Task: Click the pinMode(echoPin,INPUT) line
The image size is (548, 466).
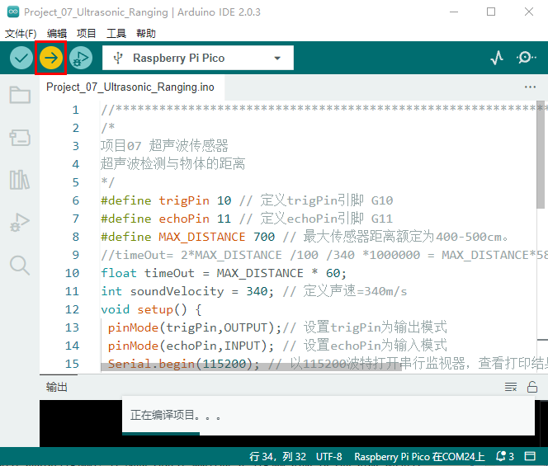Action: [x=277, y=346]
